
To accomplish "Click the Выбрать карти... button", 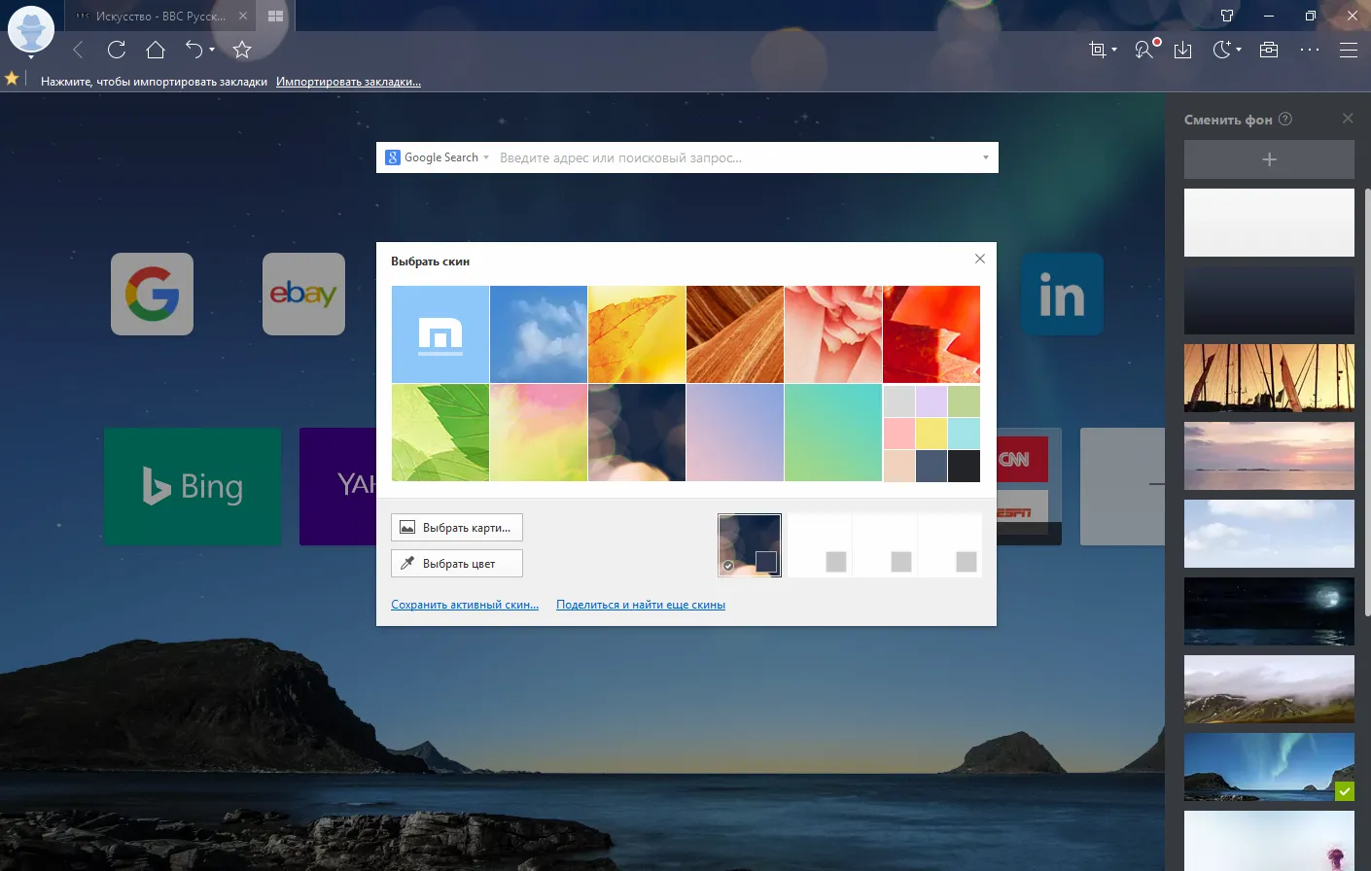I will click(457, 528).
